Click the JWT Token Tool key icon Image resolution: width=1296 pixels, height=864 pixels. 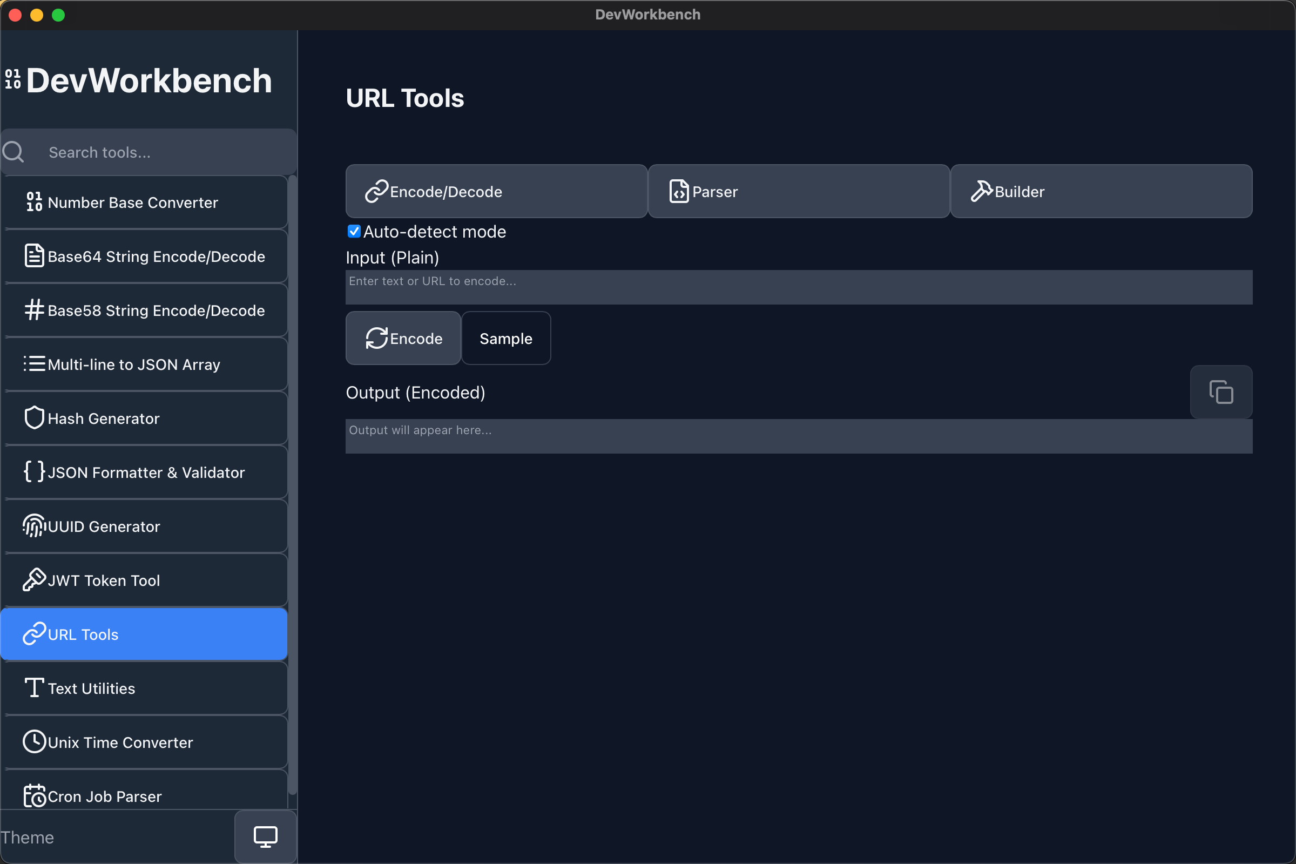point(34,579)
